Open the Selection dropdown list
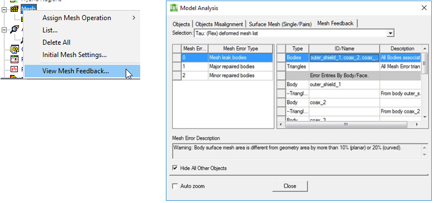434x203 pixels. 390,33
